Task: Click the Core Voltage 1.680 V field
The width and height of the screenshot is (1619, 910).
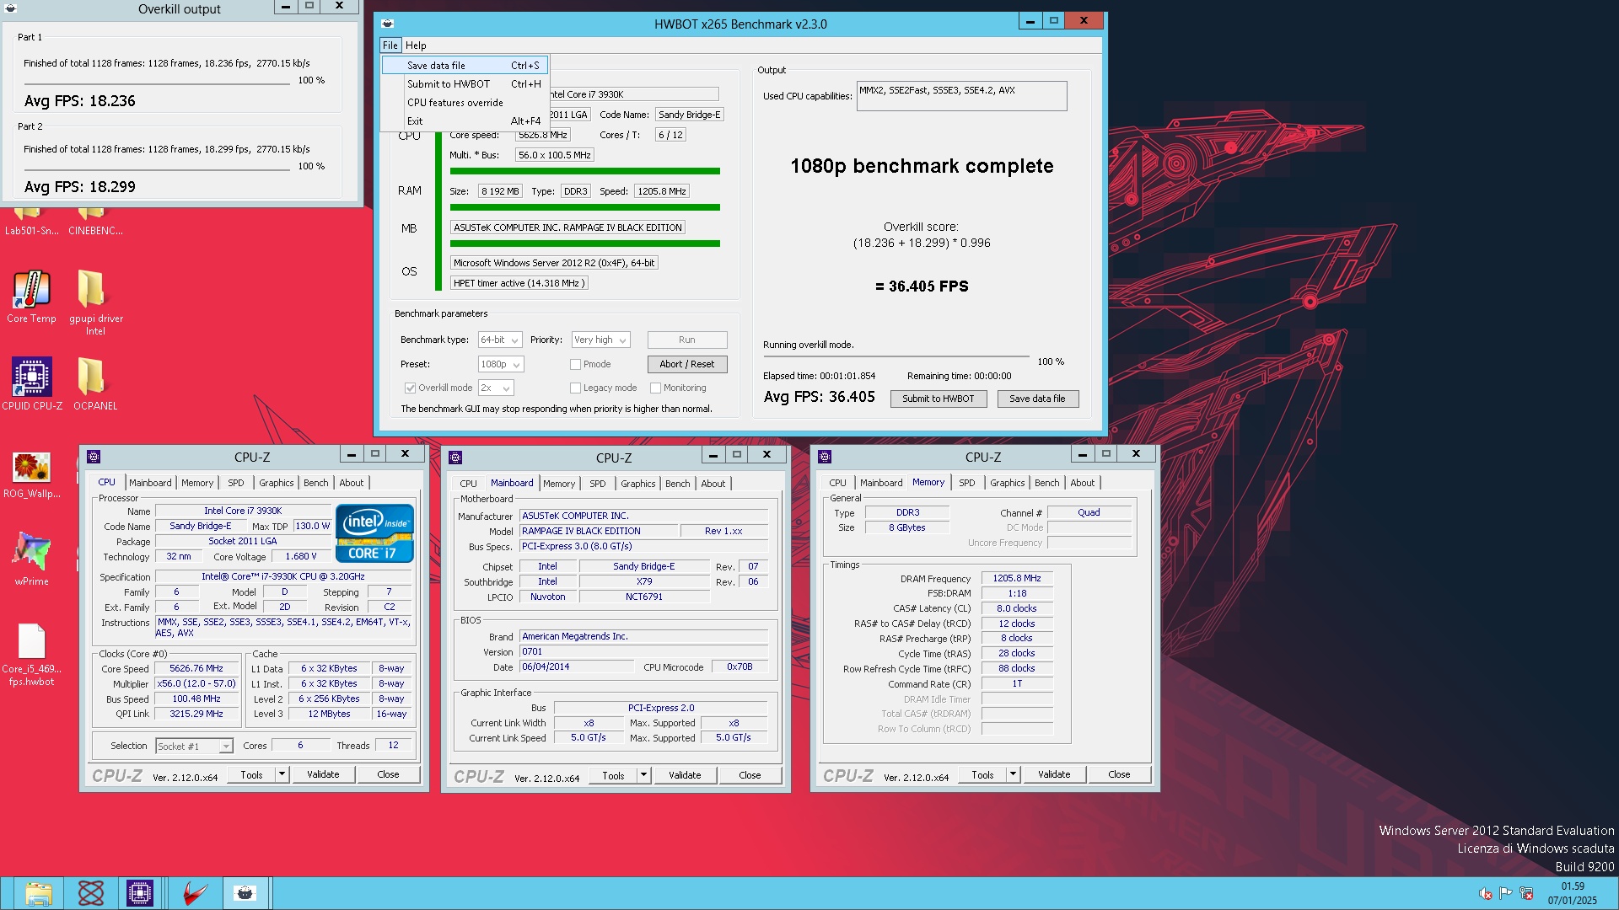Action: 301,557
